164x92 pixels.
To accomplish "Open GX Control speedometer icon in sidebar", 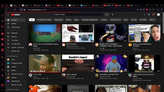I will pyautogui.click(x=2, y=16).
